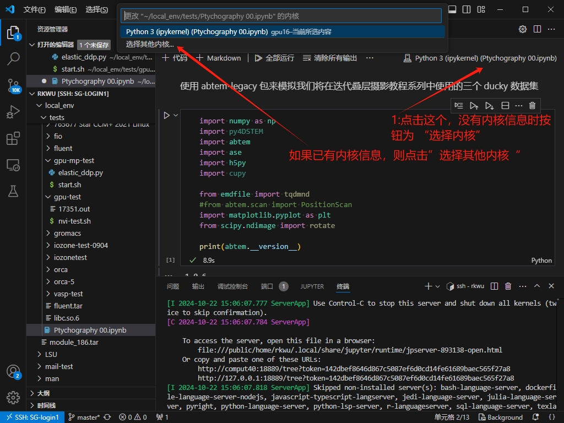564x423 pixels.
Task: Open Remote Explorer in activity bar
Action: click(13, 165)
